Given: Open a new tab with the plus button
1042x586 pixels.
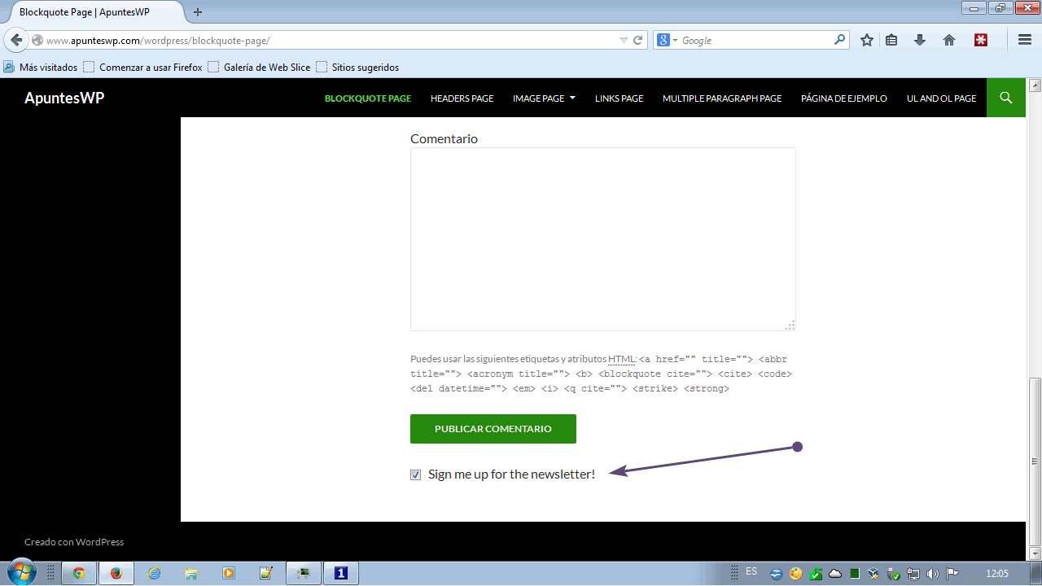Looking at the screenshot, I should click(198, 12).
